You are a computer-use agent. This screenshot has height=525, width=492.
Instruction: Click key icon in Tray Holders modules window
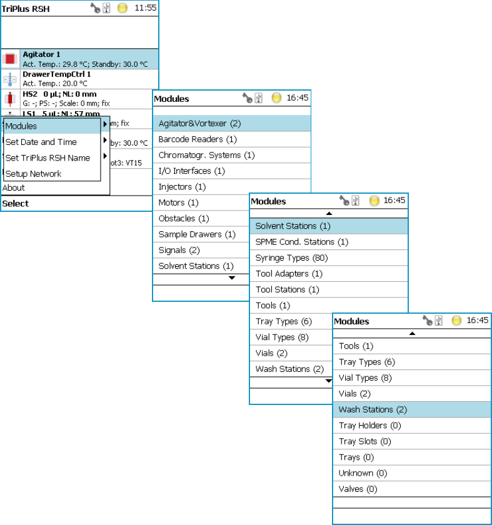(x=428, y=320)
